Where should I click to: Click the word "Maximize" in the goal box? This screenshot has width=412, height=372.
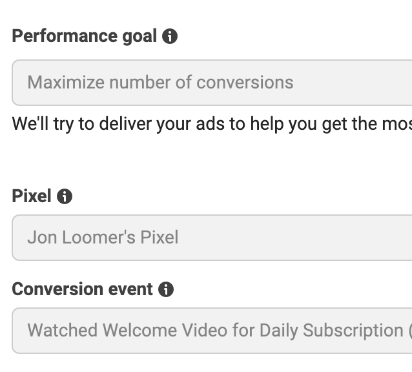click(x=66, y=83)
